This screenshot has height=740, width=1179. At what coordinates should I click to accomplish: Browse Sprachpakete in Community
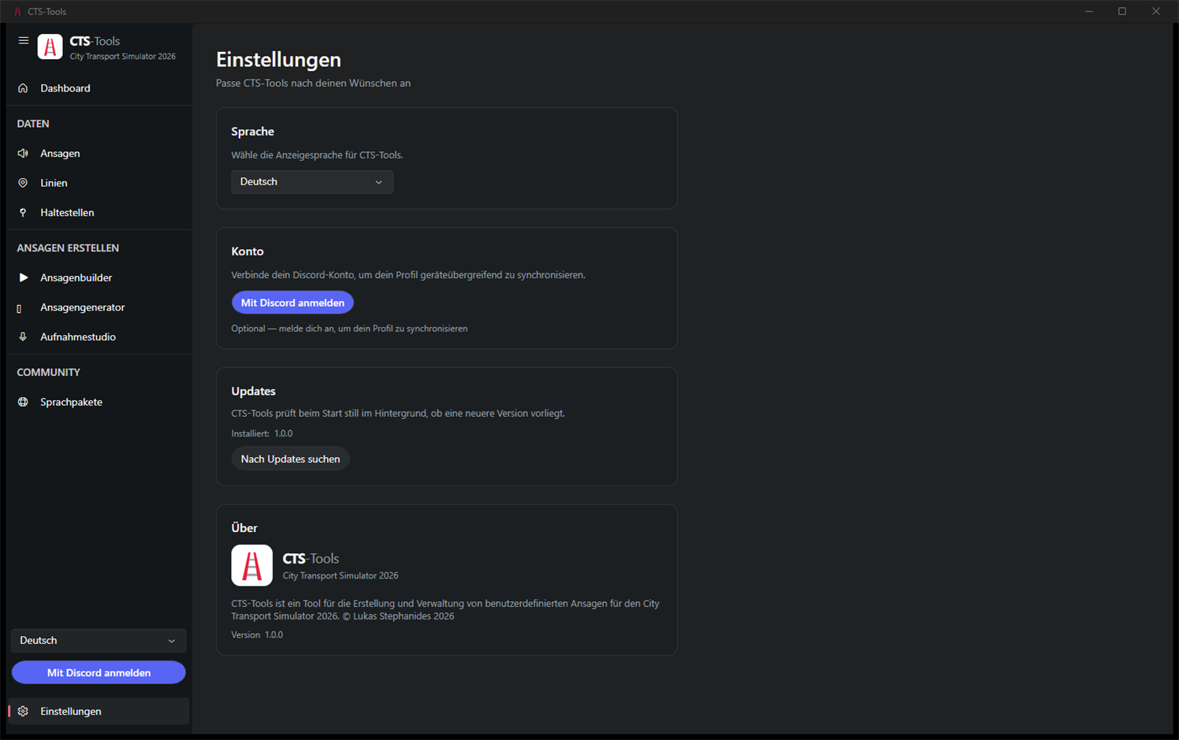point(99,402)
